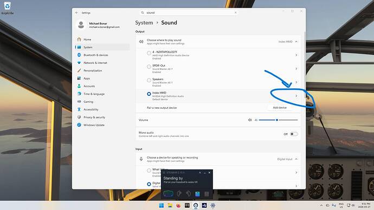This screenshot has height=210, width=374.
Task: Open SPDIF-Out device properties chevron
Action: tap(296, 69)
